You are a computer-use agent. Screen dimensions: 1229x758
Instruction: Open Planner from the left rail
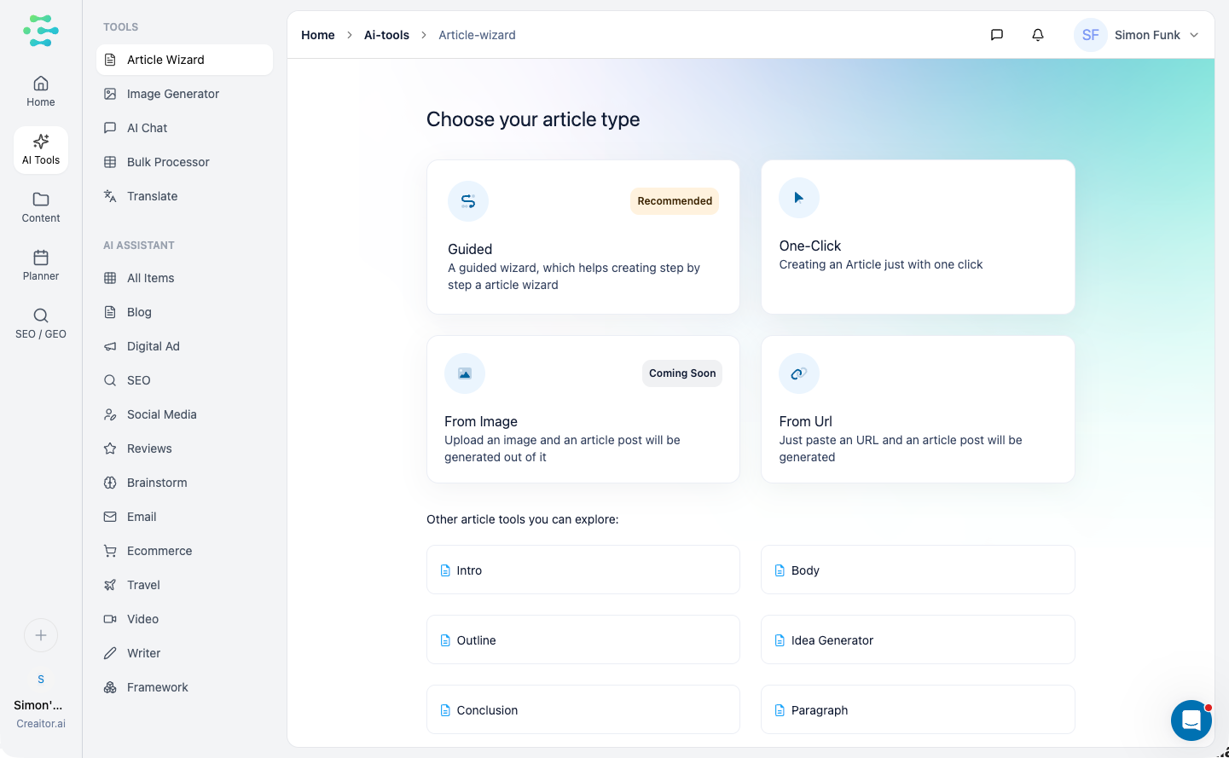(x=41, y=265)
